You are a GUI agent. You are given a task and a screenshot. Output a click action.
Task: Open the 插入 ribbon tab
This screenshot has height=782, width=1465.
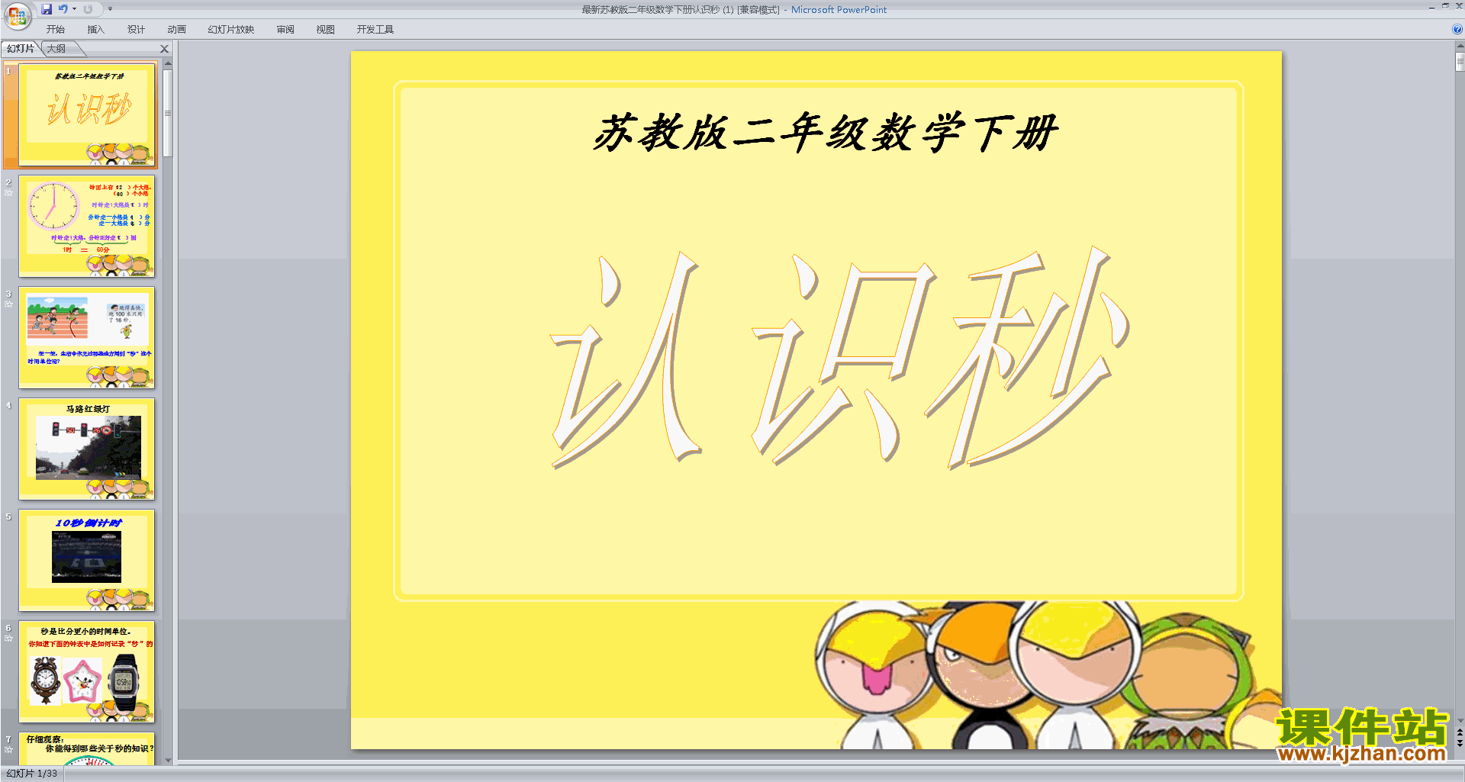click(96, 30)
